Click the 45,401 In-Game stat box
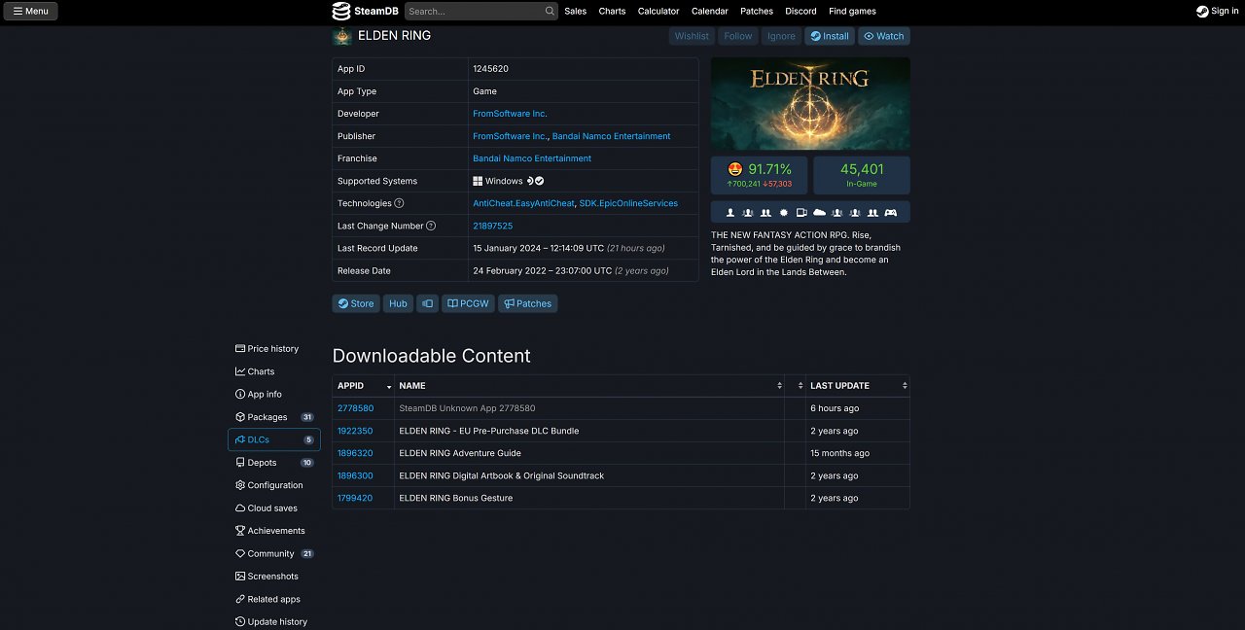The image size is (1245, 630). point(862,175)
